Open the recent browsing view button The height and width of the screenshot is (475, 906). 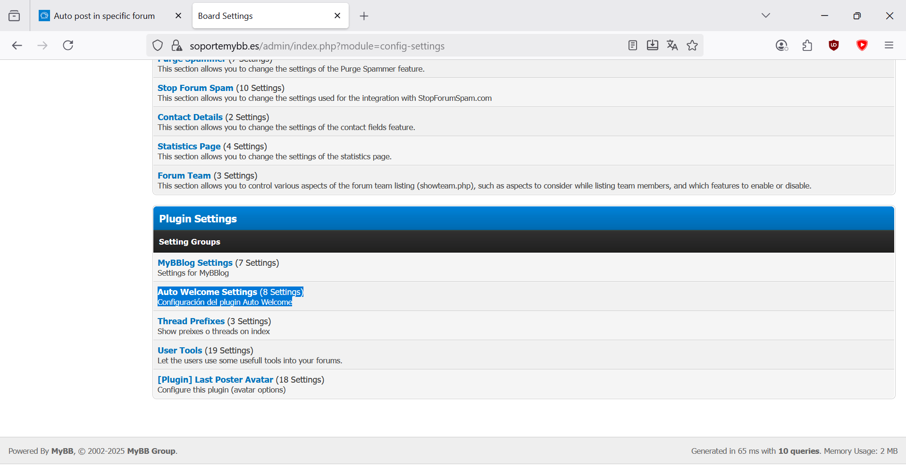[x=14, y=16]
